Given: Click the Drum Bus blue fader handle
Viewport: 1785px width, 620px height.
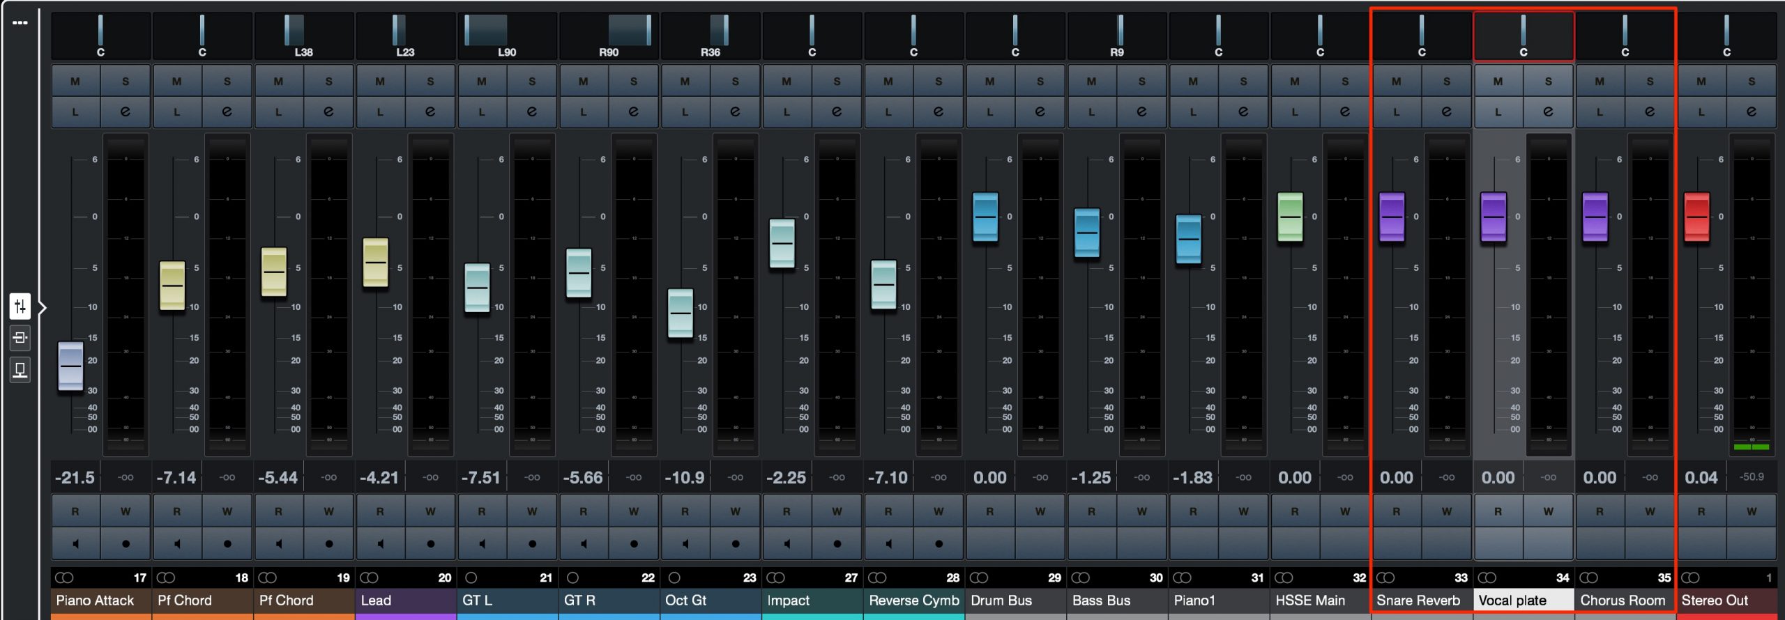Looking at the screenshot, I should coord(985,217).
